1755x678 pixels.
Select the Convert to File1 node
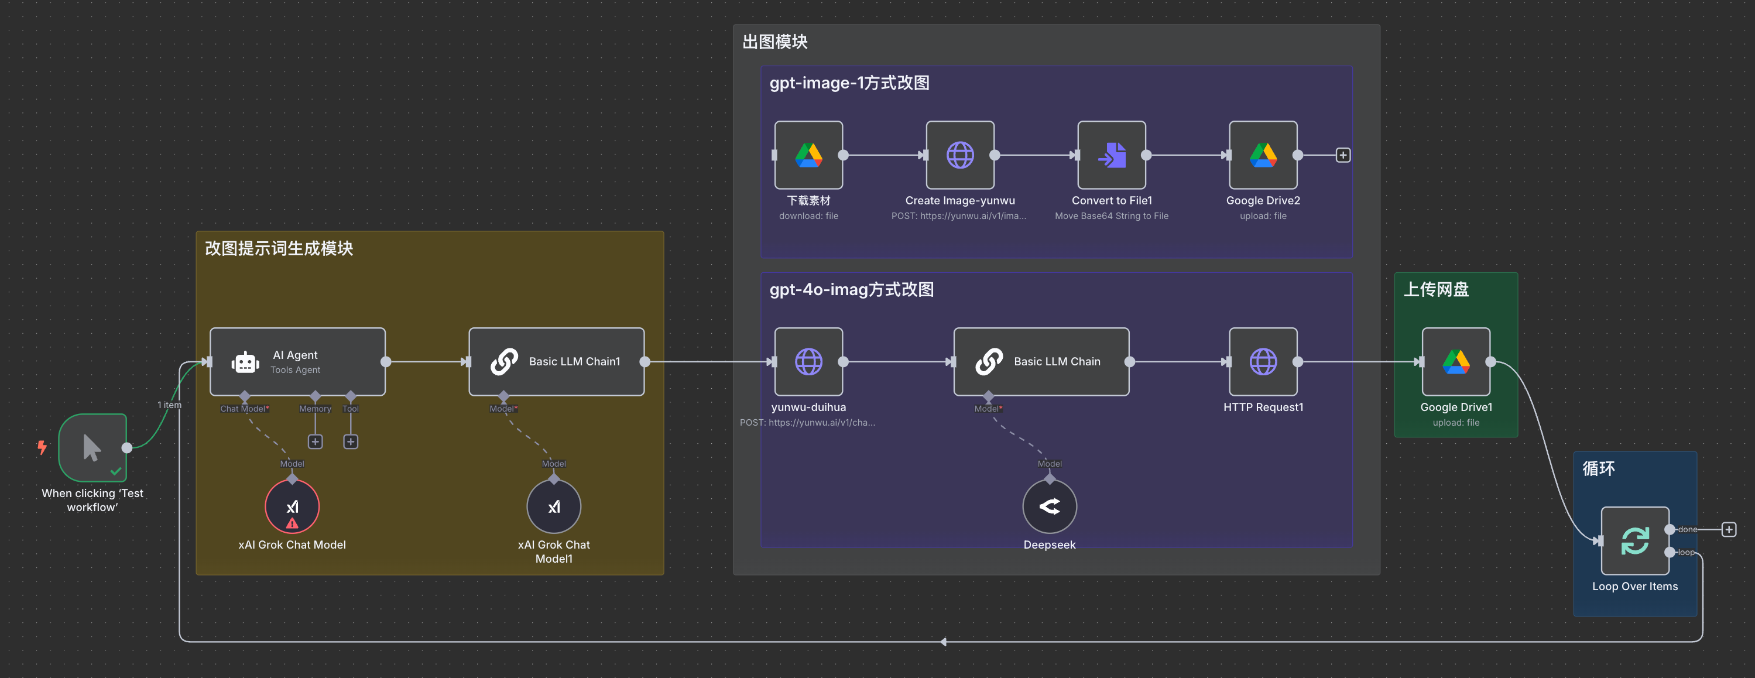pyautogui.click(x=1112, y=155)
